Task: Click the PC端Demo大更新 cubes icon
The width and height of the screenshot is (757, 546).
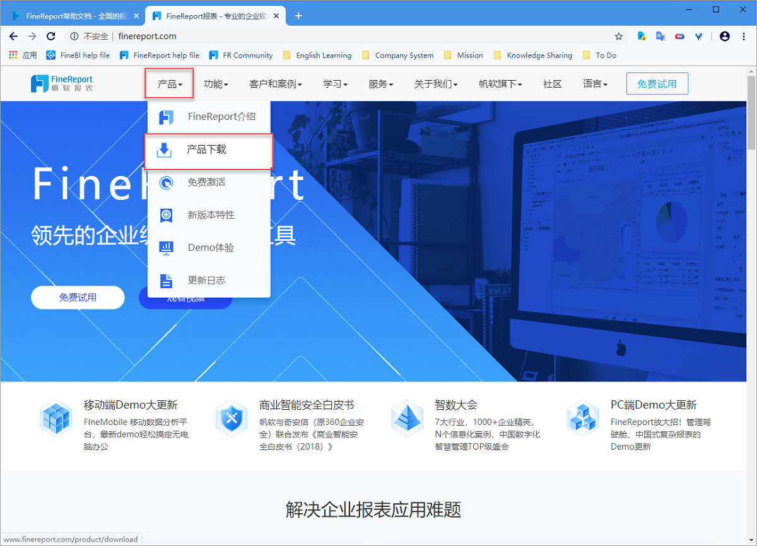Action: [x=583, y=417]
